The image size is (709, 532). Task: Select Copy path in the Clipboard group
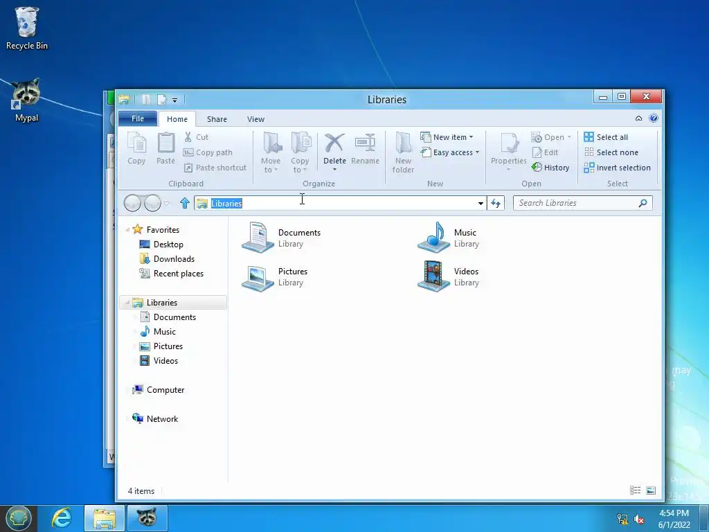208,152
